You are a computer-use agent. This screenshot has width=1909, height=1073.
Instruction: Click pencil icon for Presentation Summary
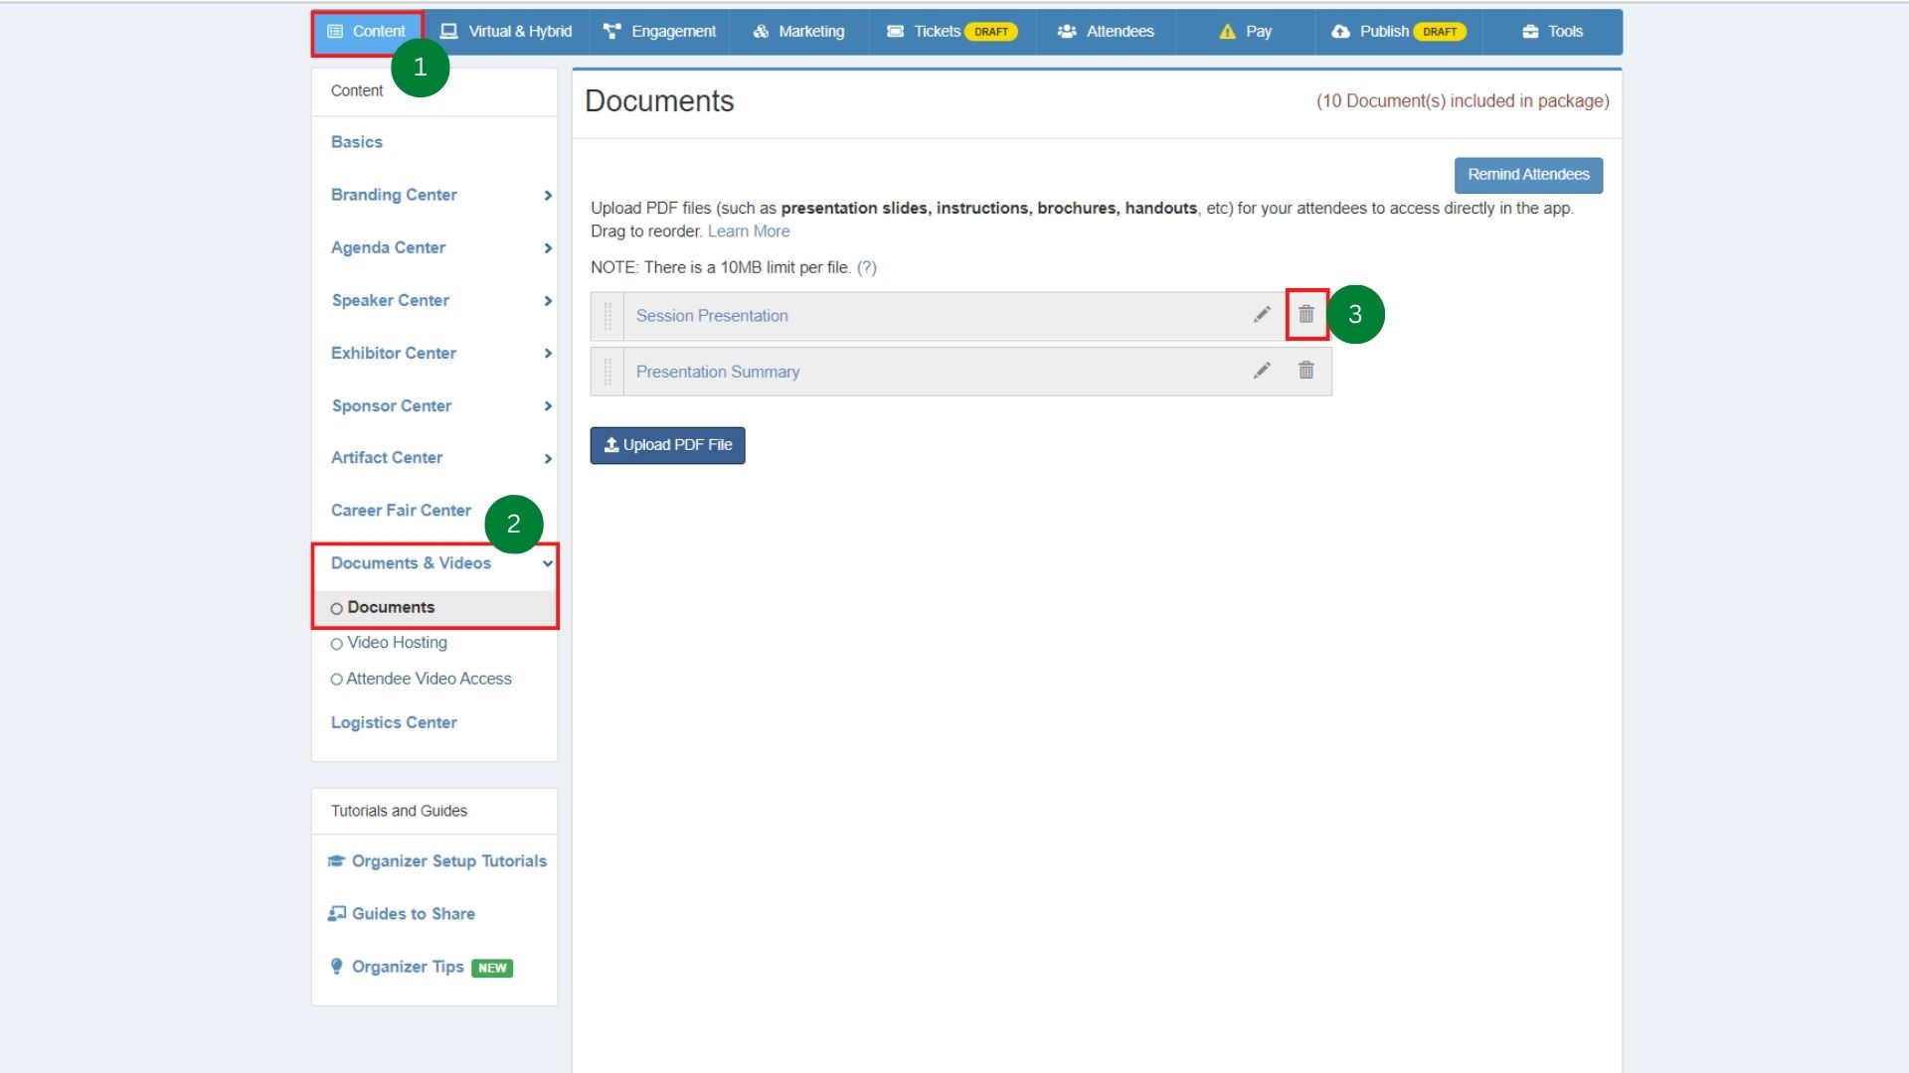point(1262,371)
